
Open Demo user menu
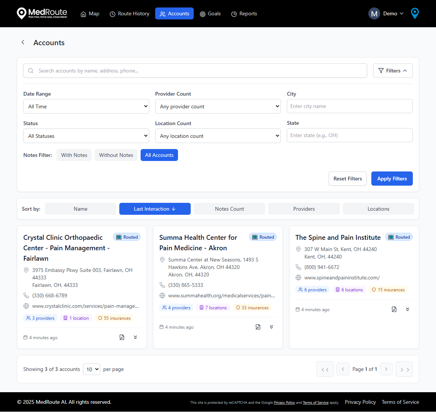(x=393, y=13)
